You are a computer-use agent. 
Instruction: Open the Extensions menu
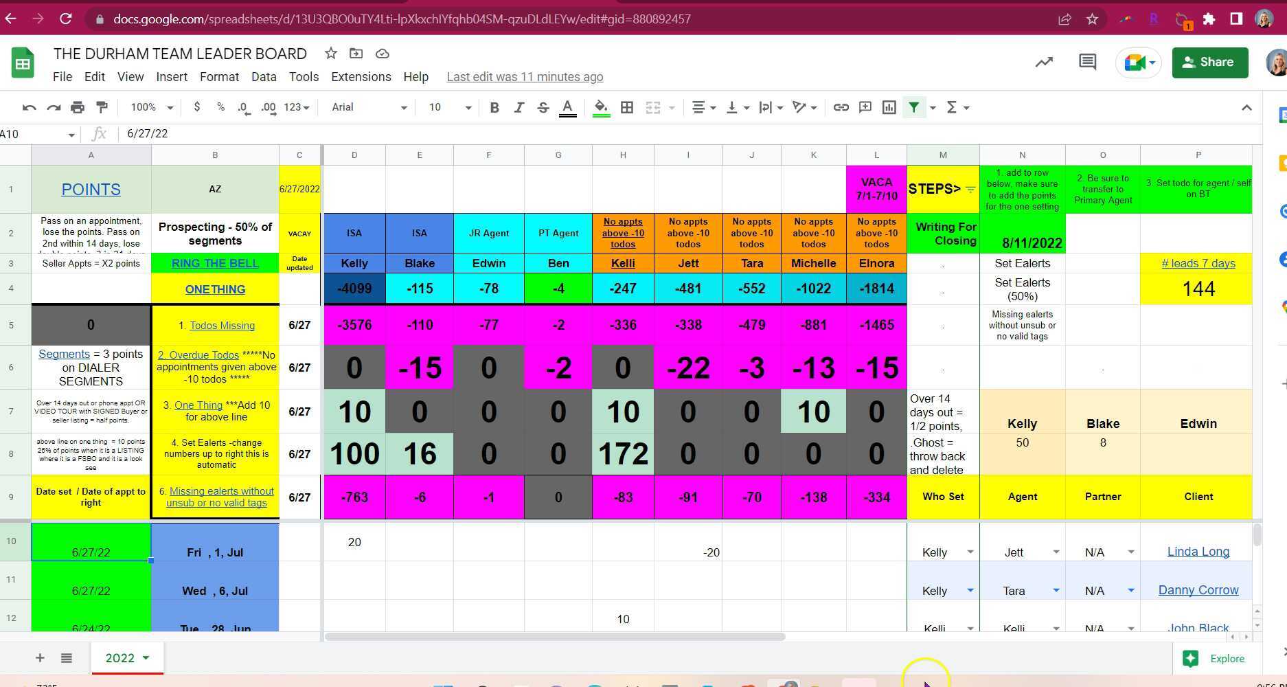361,76
